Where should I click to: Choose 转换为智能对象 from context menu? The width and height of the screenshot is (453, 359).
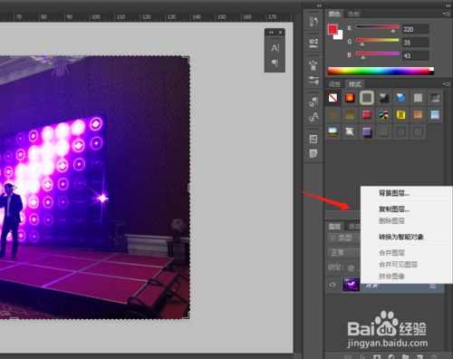click(x=401, y=237)
